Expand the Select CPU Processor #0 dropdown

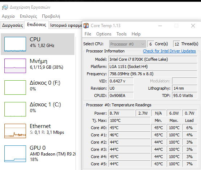127,44
